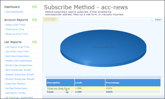Open Daily New Subscribers report
The width and height of the screenshot is (165, 99).
click(17, 56)
